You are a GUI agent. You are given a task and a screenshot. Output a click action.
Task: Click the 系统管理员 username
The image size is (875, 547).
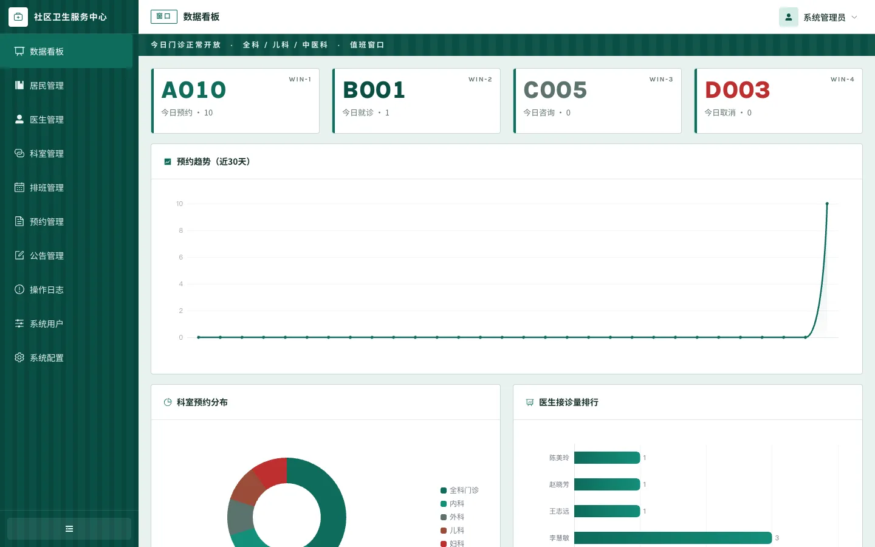[x=824, y=18]
